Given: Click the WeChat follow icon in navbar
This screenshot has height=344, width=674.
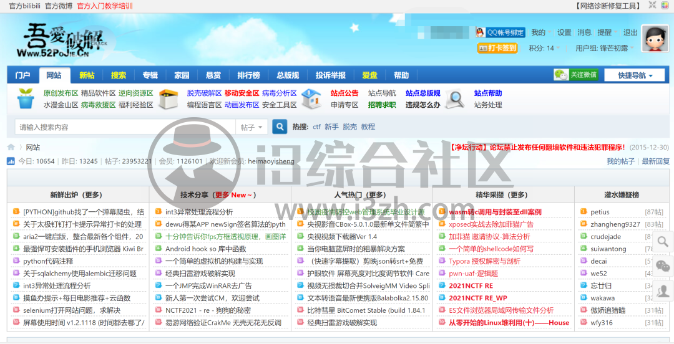Looking at the screenshot, I should [561, 75].
